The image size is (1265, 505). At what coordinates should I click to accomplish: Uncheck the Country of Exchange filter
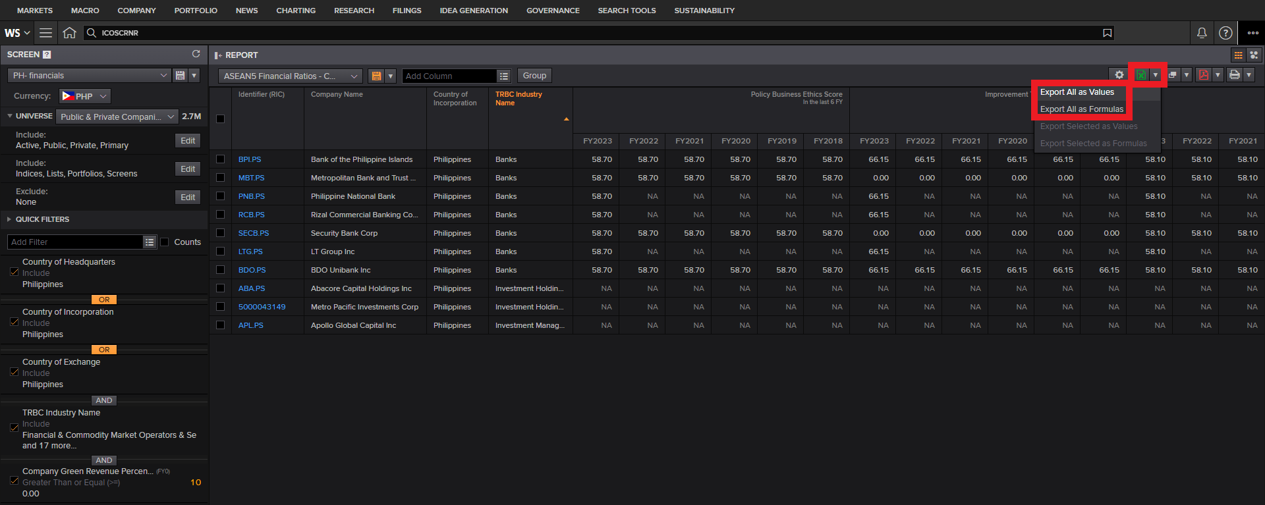click(14, 372)
